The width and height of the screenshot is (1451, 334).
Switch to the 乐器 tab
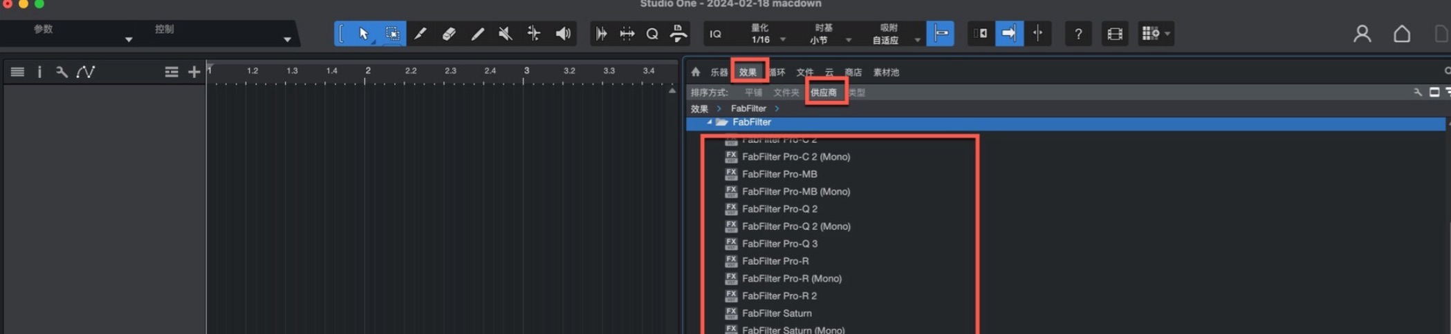point(719,72)
